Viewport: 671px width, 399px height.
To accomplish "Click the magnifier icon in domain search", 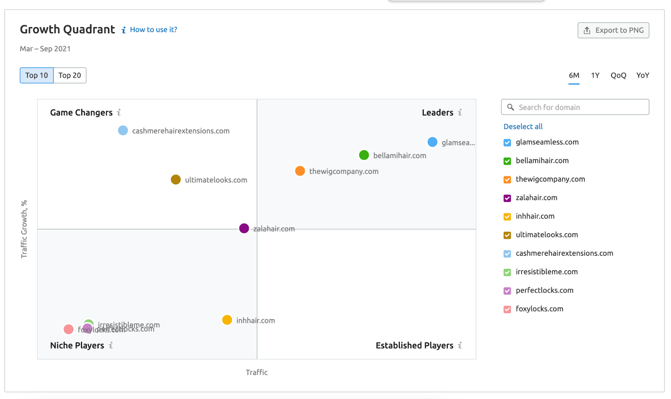I will 511,107.
